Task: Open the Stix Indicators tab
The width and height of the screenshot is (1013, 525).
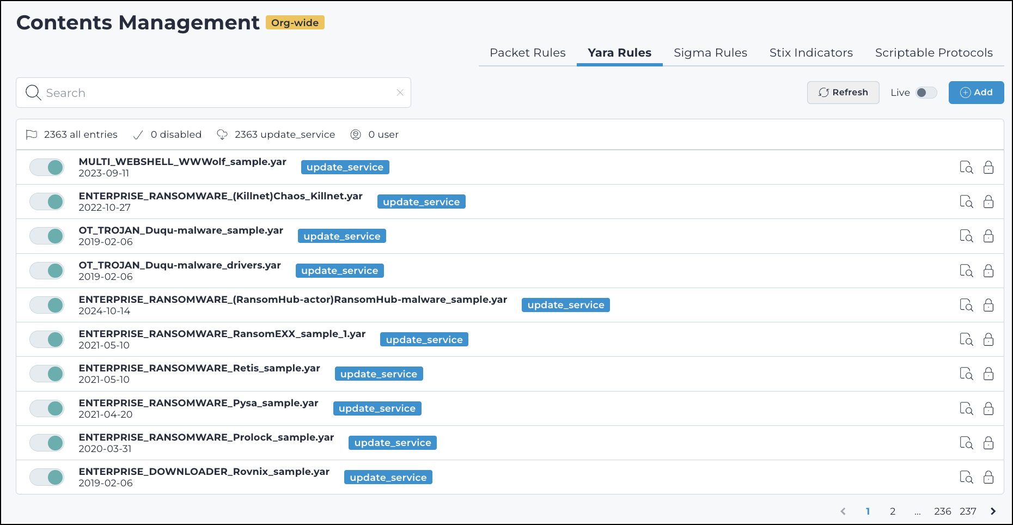Action: [x=811, y=53]
